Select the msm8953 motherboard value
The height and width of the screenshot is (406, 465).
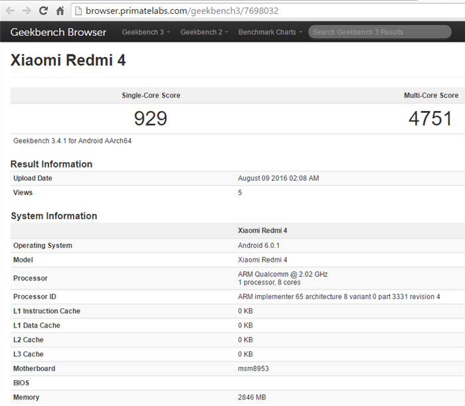point(253,369)
